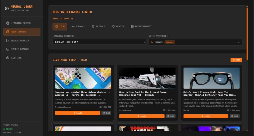Switch to the Science news category
The image size is (254, 136).
pos(99,26)
